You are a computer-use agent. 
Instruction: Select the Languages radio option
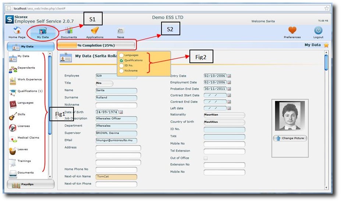[121, 55]
